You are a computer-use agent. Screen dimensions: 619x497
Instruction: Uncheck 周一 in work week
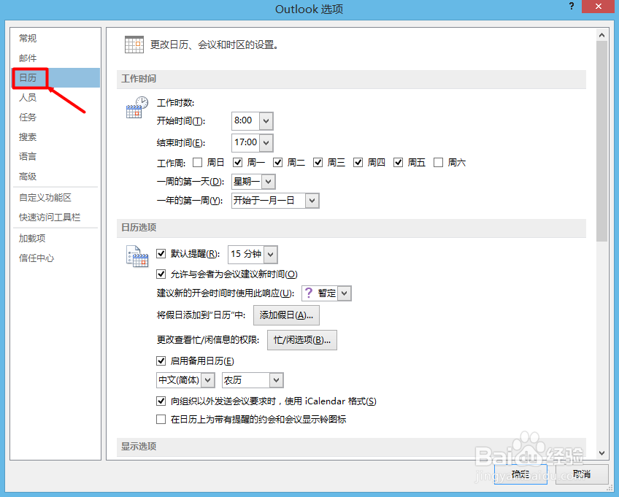point(238,162)
